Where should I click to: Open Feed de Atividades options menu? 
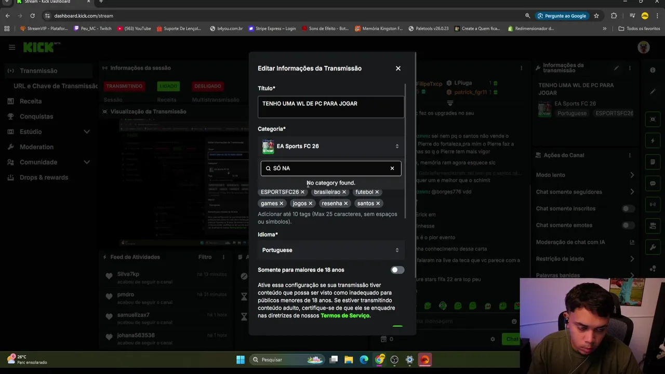[223, 257]
